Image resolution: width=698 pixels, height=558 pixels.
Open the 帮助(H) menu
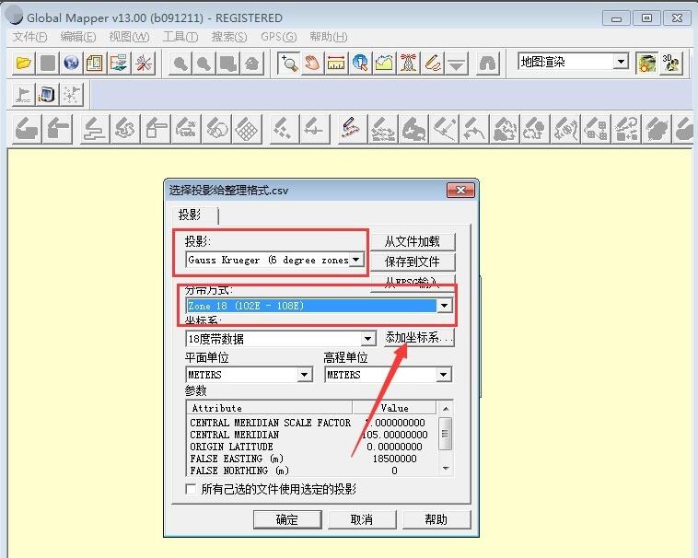click(x=329, y=37)
